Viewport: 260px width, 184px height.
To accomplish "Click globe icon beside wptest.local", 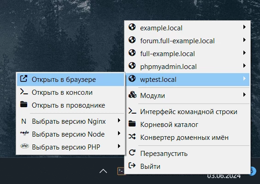I will point(132,79).
